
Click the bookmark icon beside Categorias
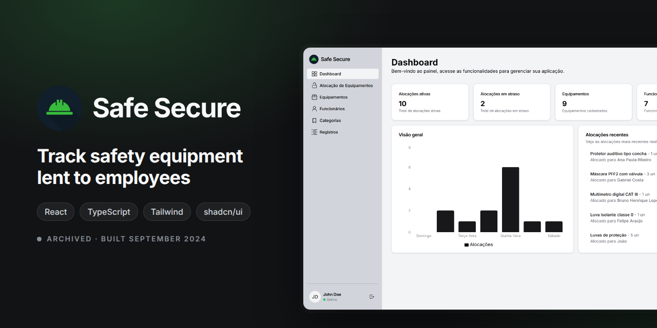pyautogui.click(x=314, y=120)
